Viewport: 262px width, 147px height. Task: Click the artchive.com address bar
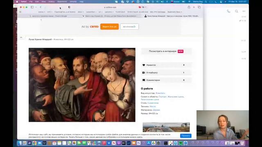tap(110, 7)
